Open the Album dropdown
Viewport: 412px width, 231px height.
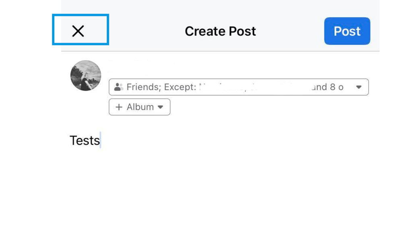point(140,107)
